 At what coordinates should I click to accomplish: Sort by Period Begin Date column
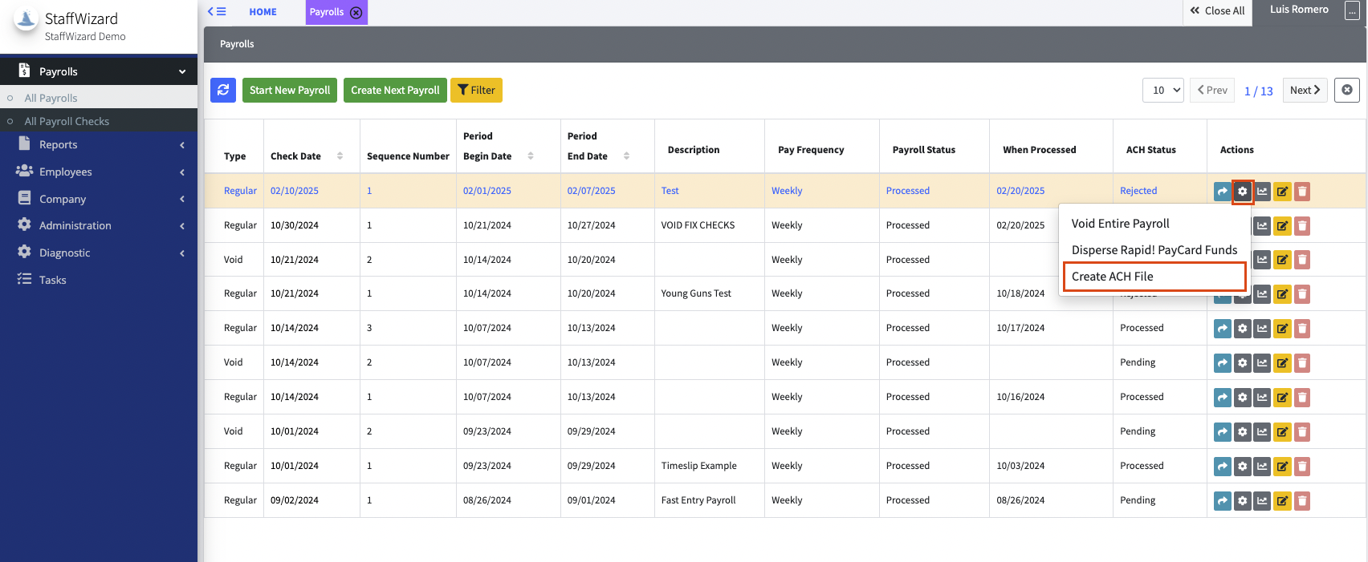click(x=531, y=156)
